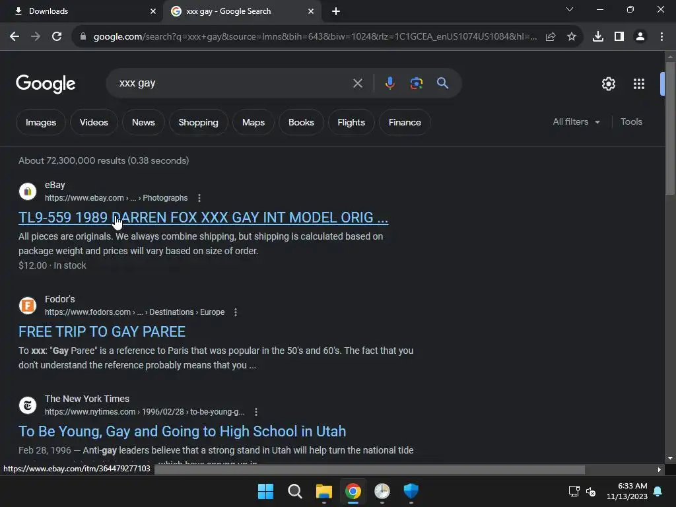This screenshot has height=507, width=676.
Task: Open more options for Fodor's result
Action: (236, 312)
